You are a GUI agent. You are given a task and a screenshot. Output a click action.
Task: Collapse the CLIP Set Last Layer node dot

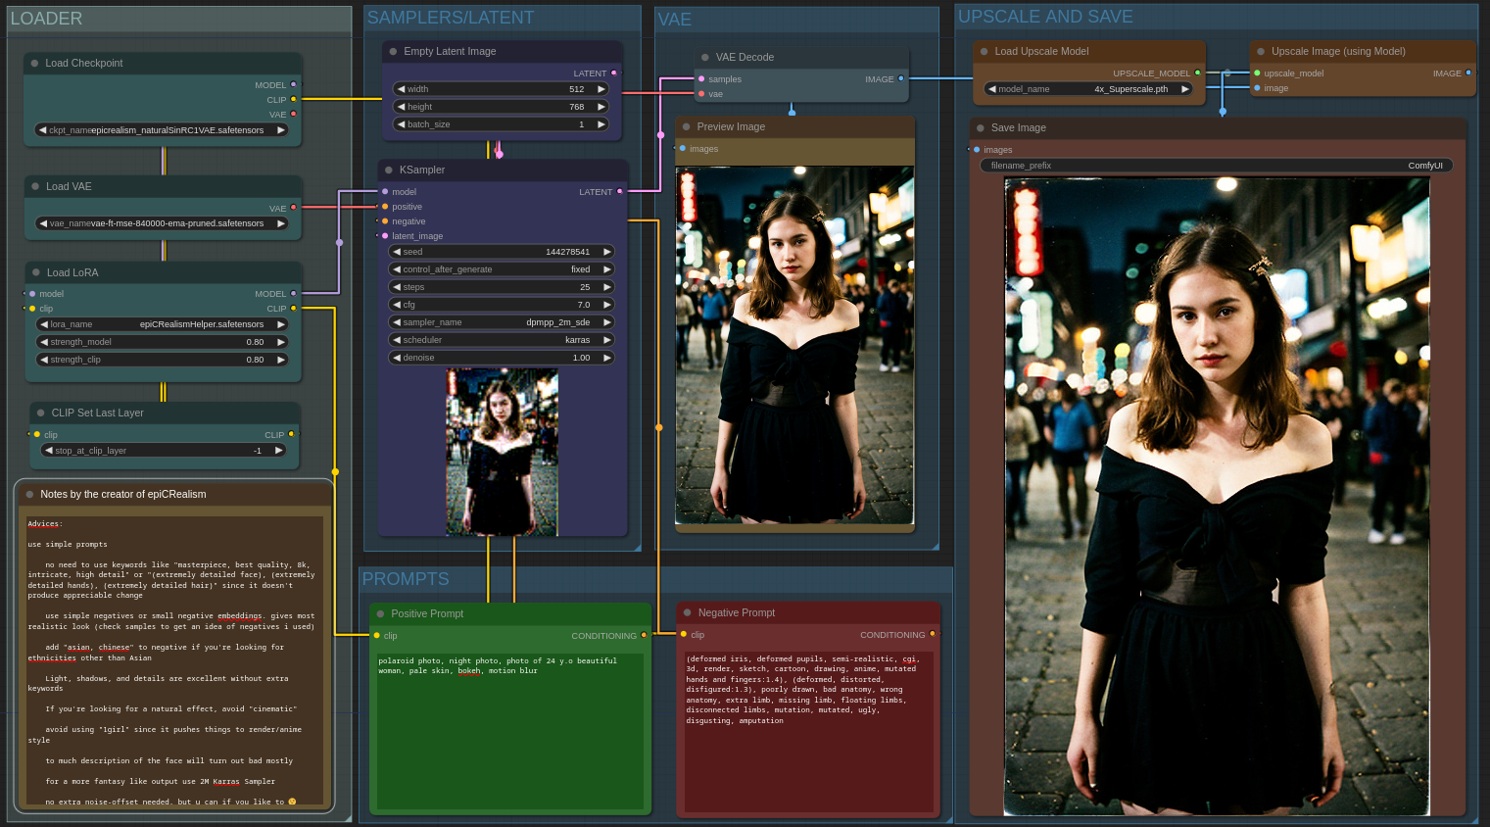(x=41, y=413)
